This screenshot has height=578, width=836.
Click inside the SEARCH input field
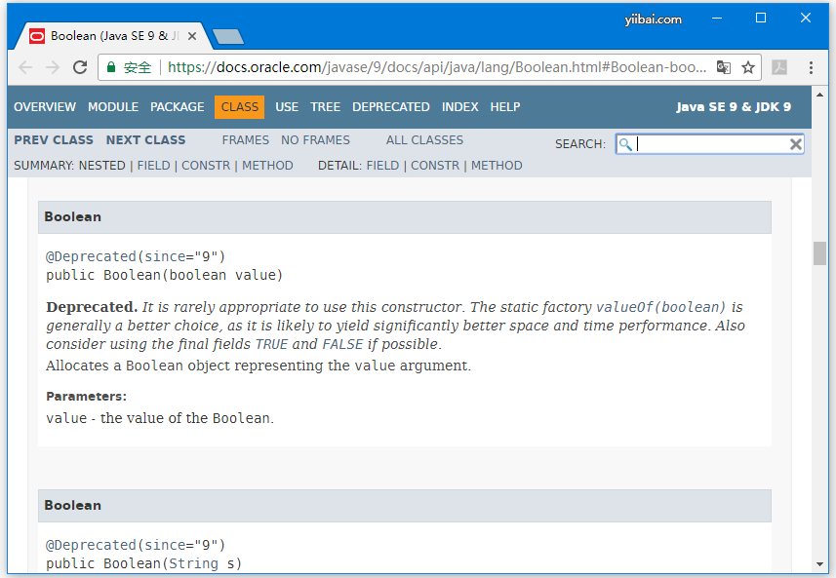pyautogui.click(x=712, y=143)
